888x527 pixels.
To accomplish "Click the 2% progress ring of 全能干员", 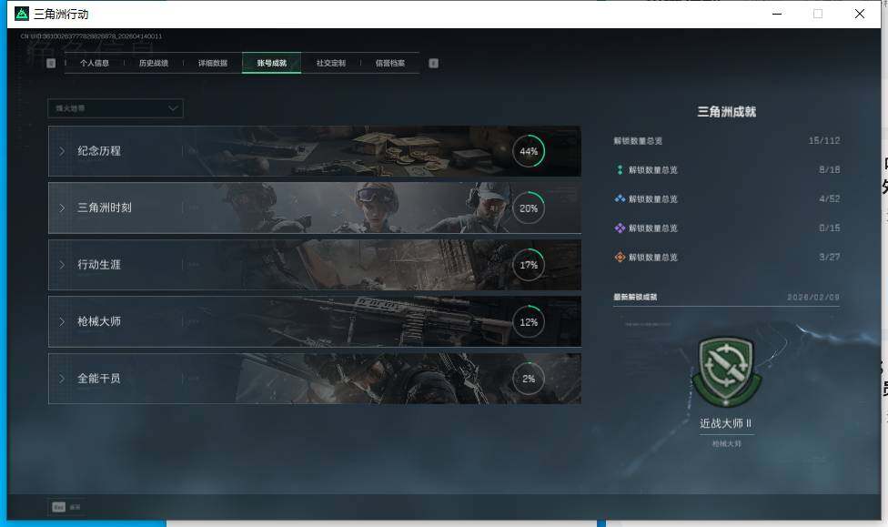I will pos(529,379).
